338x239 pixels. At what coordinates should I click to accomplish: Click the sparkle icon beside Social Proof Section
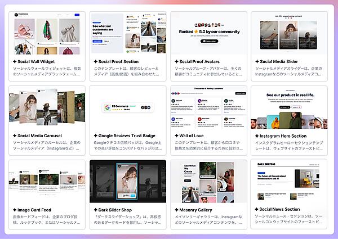pyautogui.click(x=96, y=61)
